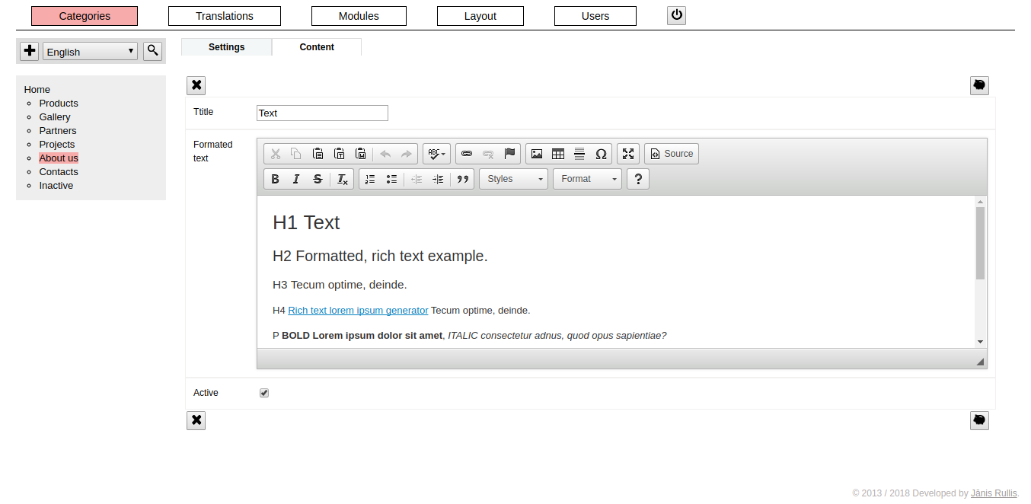Screen dimensions: 1031x504
Task: Insert a horizontal line
Action: coord(579,154)
